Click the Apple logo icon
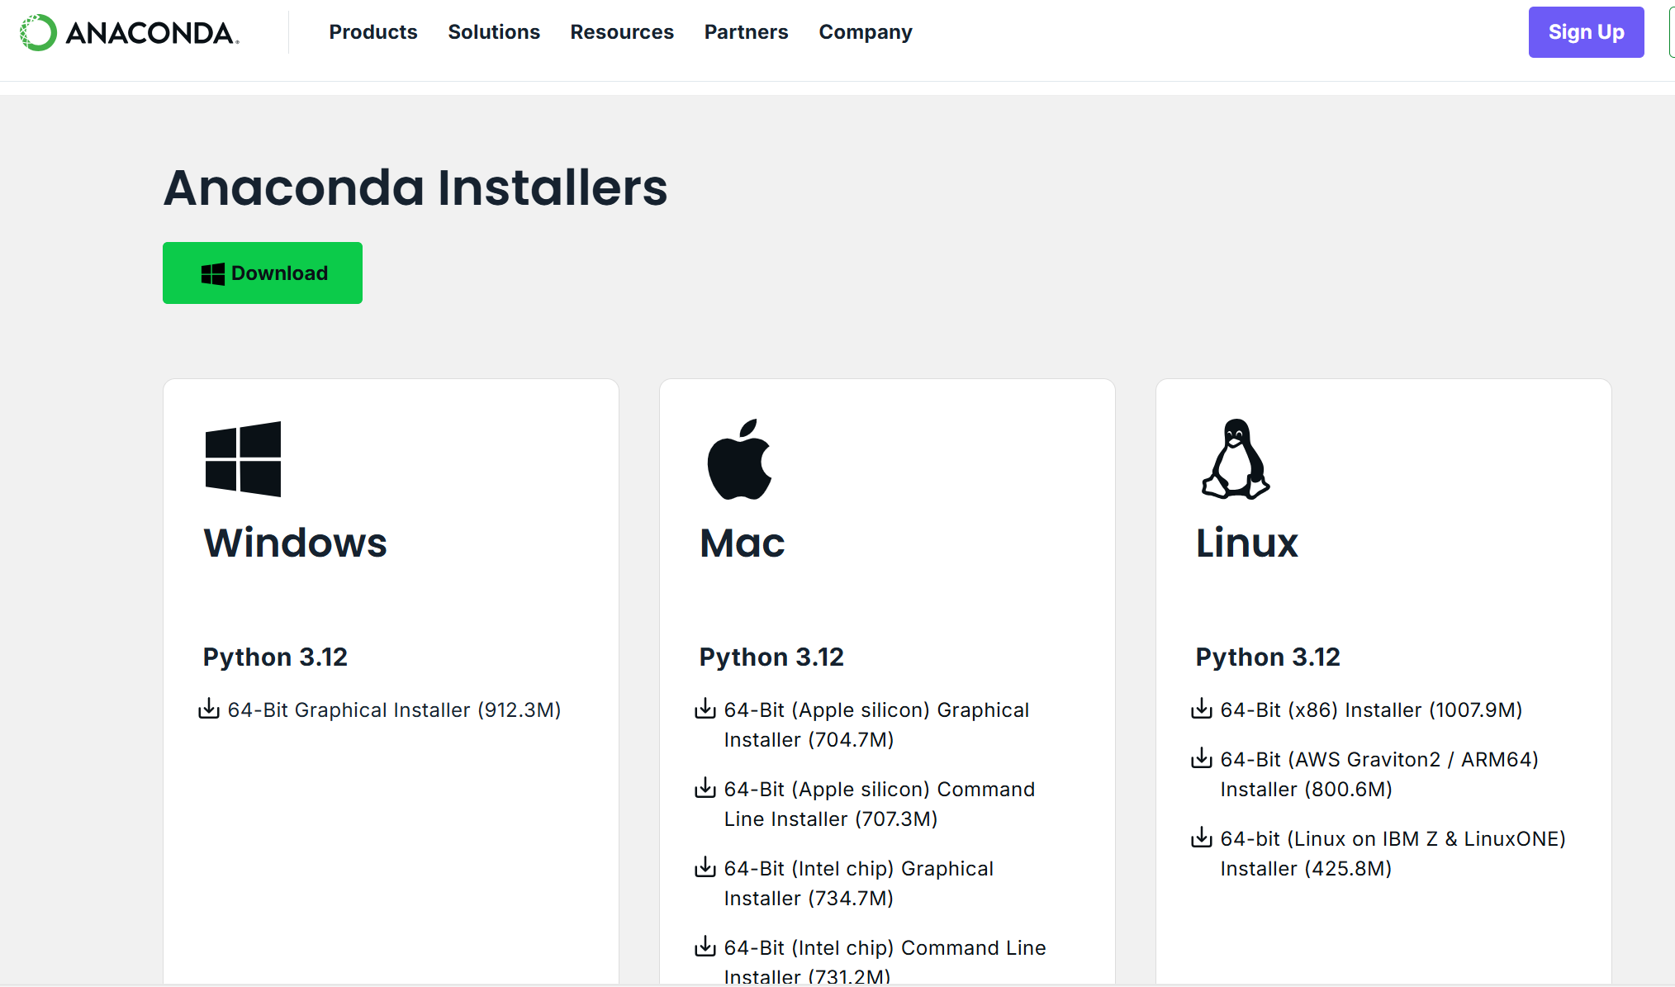Image resolution: width=1675 pixels, height=987 pixels. coord(739,459)
